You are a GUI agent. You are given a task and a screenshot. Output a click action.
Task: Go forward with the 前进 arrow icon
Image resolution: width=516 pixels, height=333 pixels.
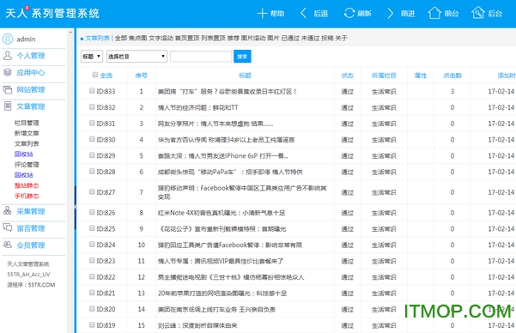pos(390,13)
